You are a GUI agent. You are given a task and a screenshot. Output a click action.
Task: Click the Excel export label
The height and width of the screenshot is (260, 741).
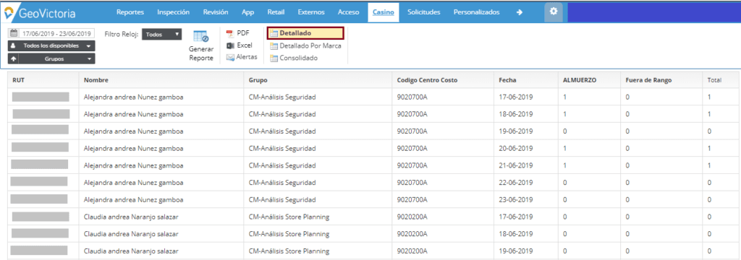(245, 45)
